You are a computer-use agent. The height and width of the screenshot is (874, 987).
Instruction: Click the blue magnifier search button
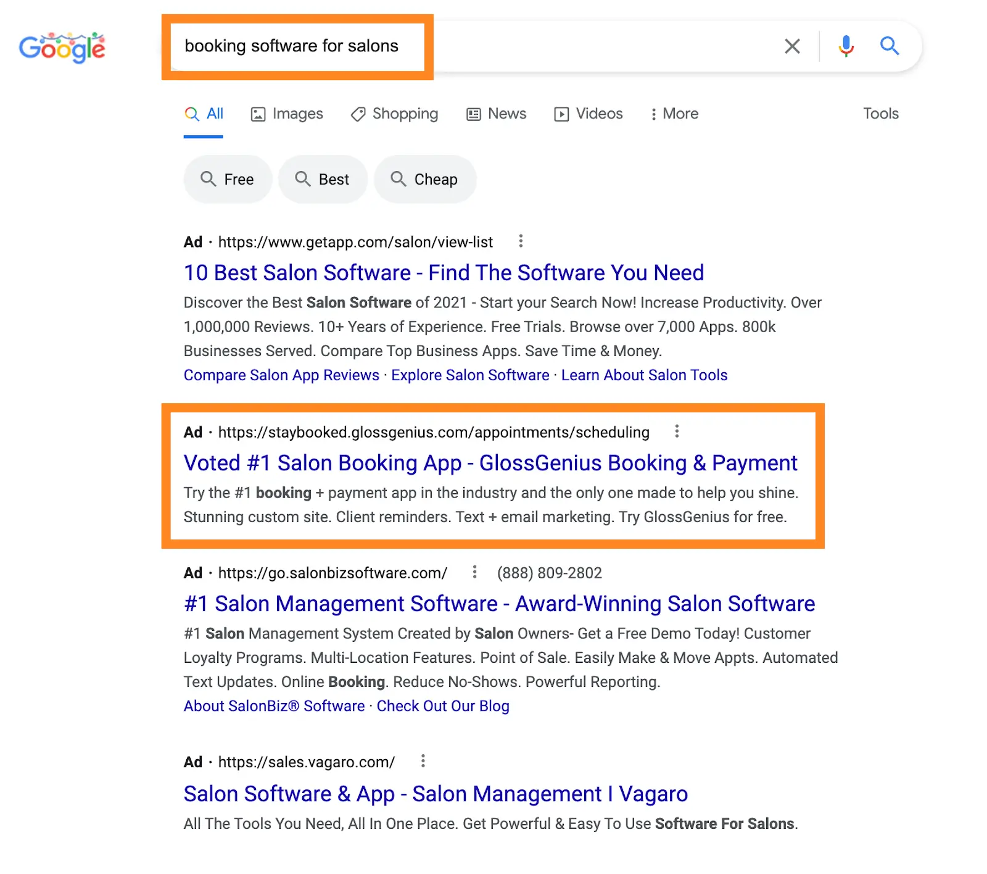click(889, 46)
